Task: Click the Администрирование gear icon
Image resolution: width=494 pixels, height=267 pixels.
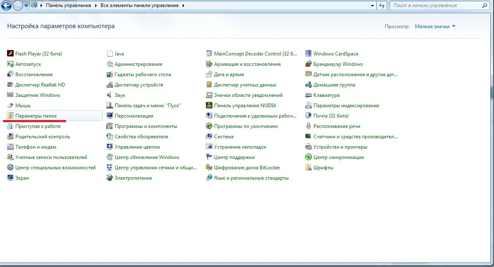Action: coord(110,64)
